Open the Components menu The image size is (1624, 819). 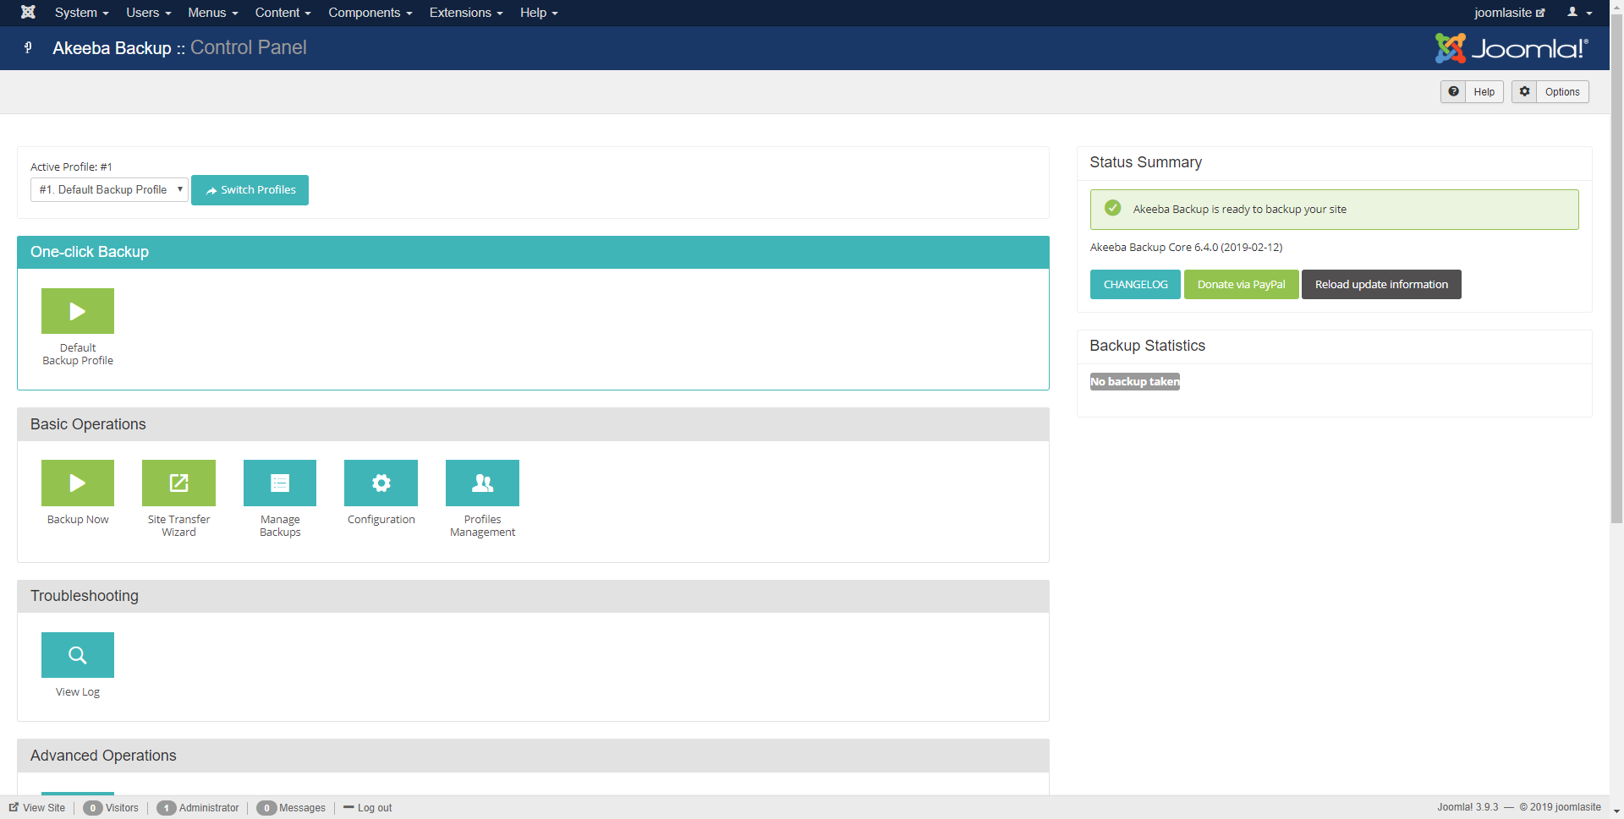370,13
